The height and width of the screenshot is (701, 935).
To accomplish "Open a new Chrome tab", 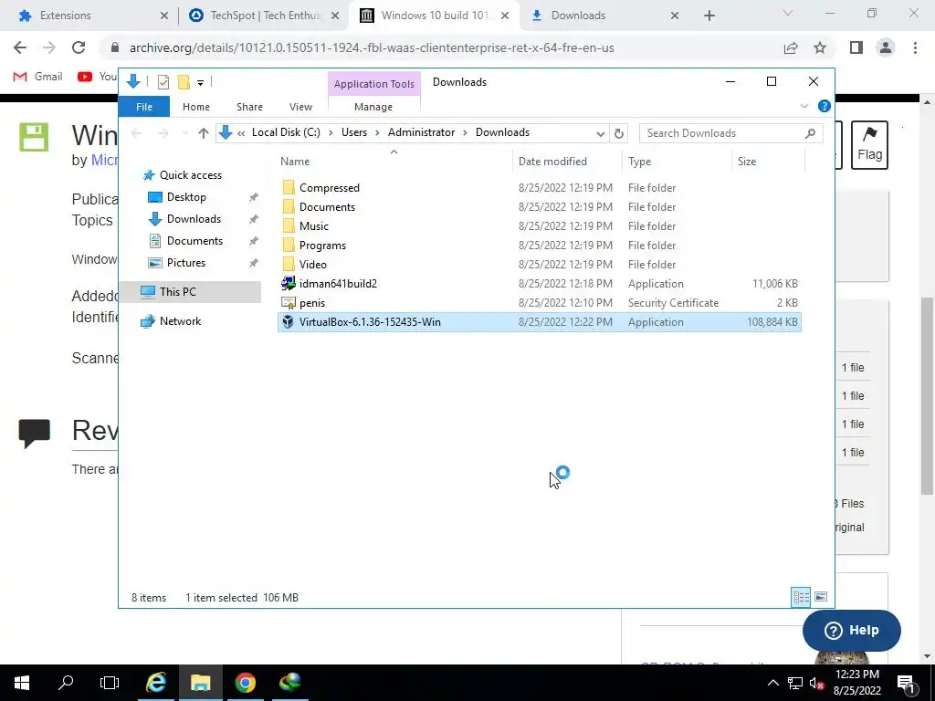I will pyautogui.click(x=709, y=16).
